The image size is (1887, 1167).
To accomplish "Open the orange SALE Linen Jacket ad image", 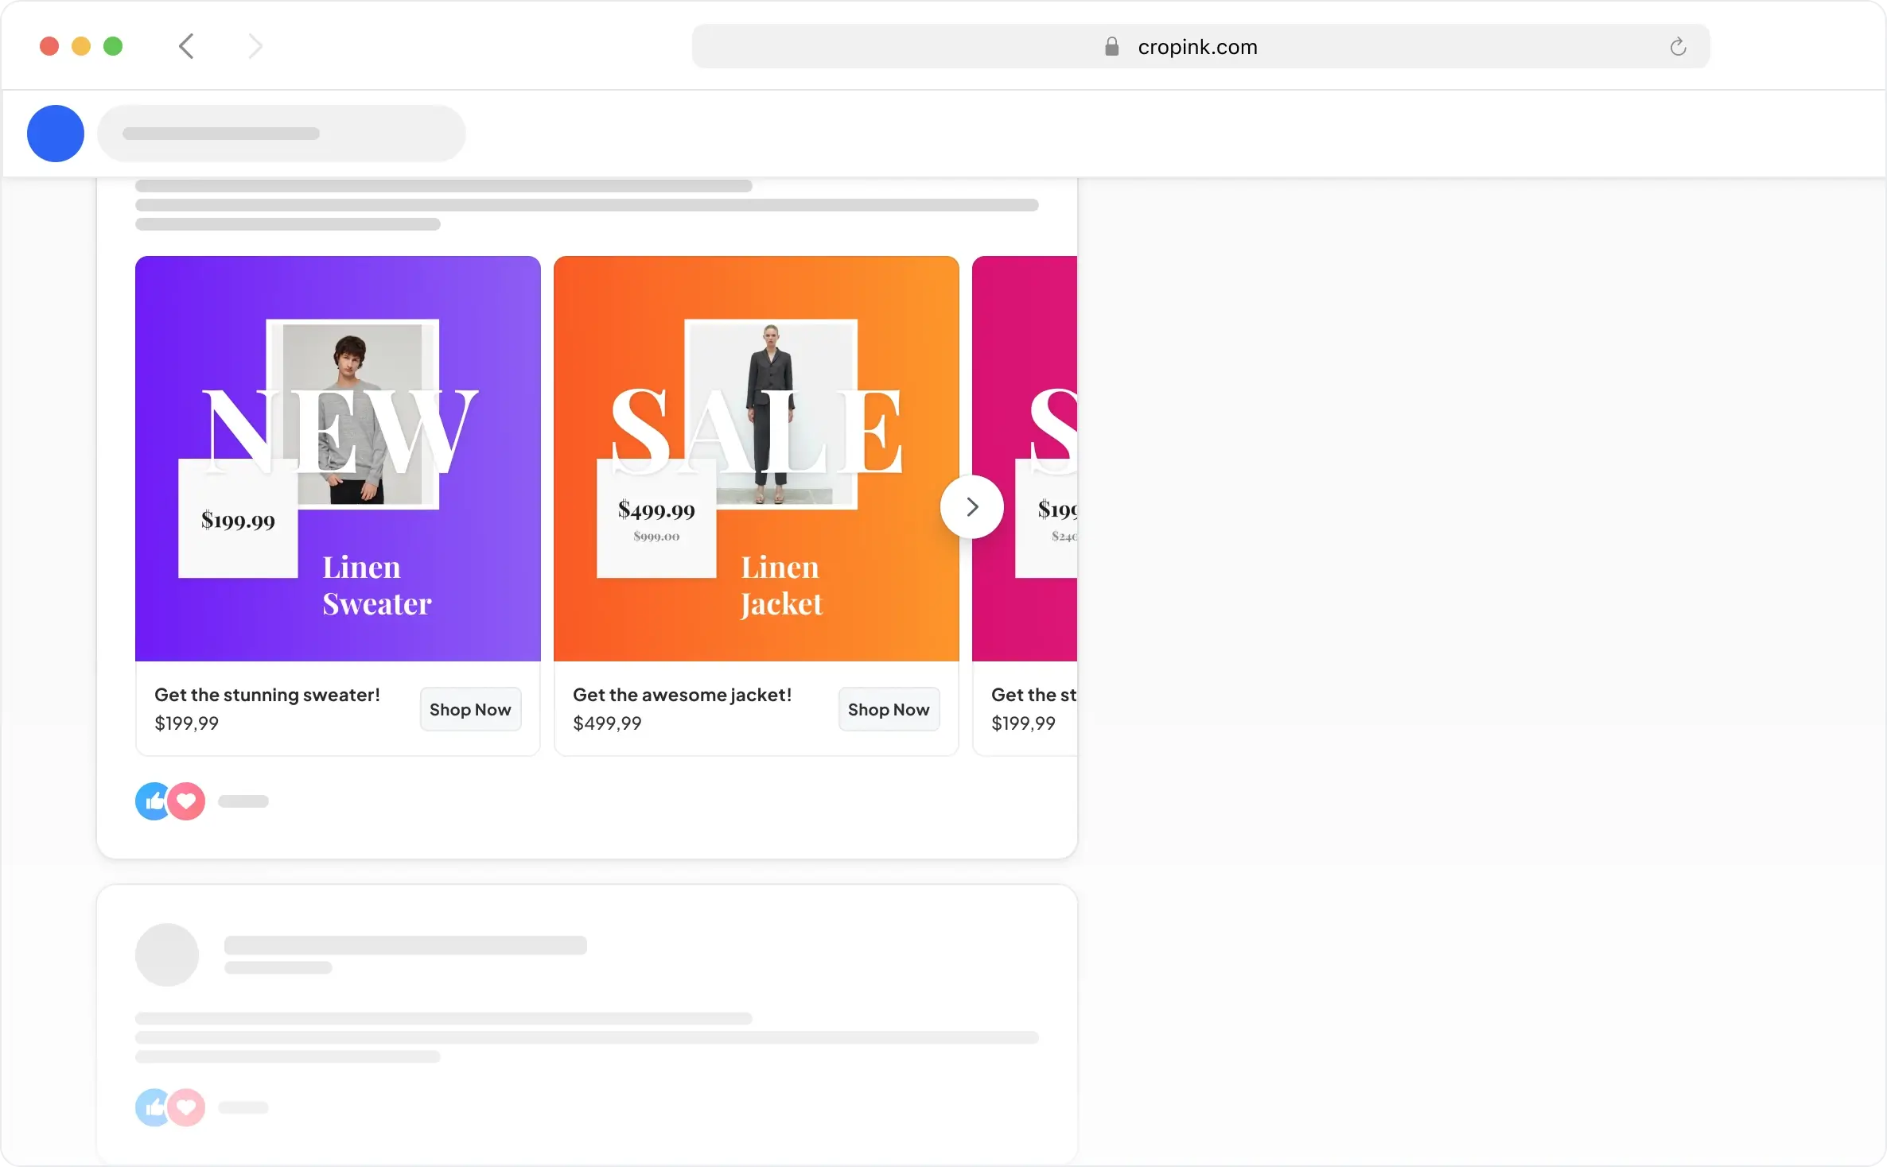I will tap(756, 459).
